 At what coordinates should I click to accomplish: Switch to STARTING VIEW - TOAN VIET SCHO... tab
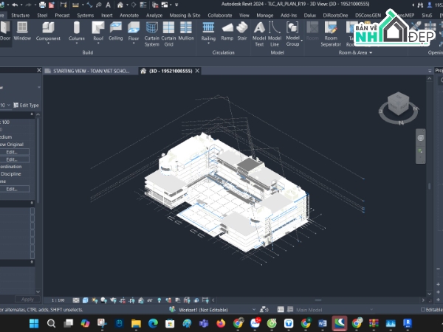click(90, 71)
